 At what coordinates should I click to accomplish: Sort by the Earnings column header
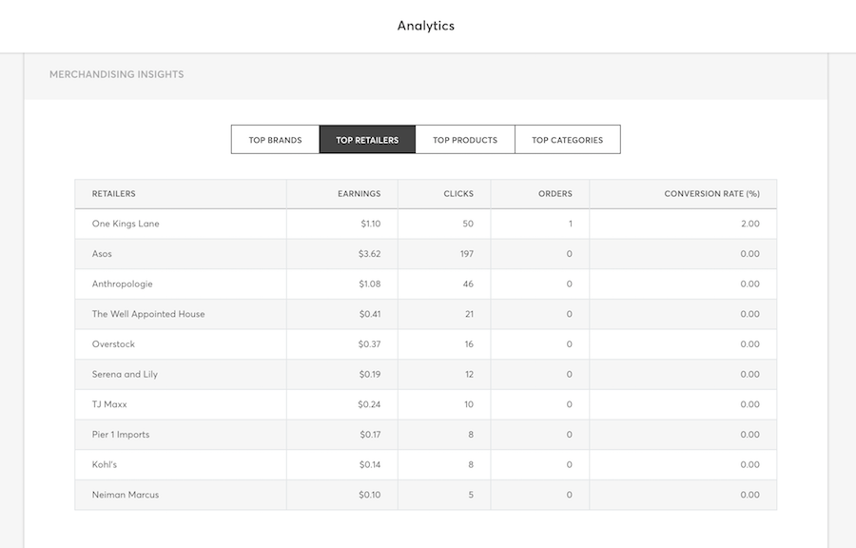pyautogui.click(x=359, y=194)
